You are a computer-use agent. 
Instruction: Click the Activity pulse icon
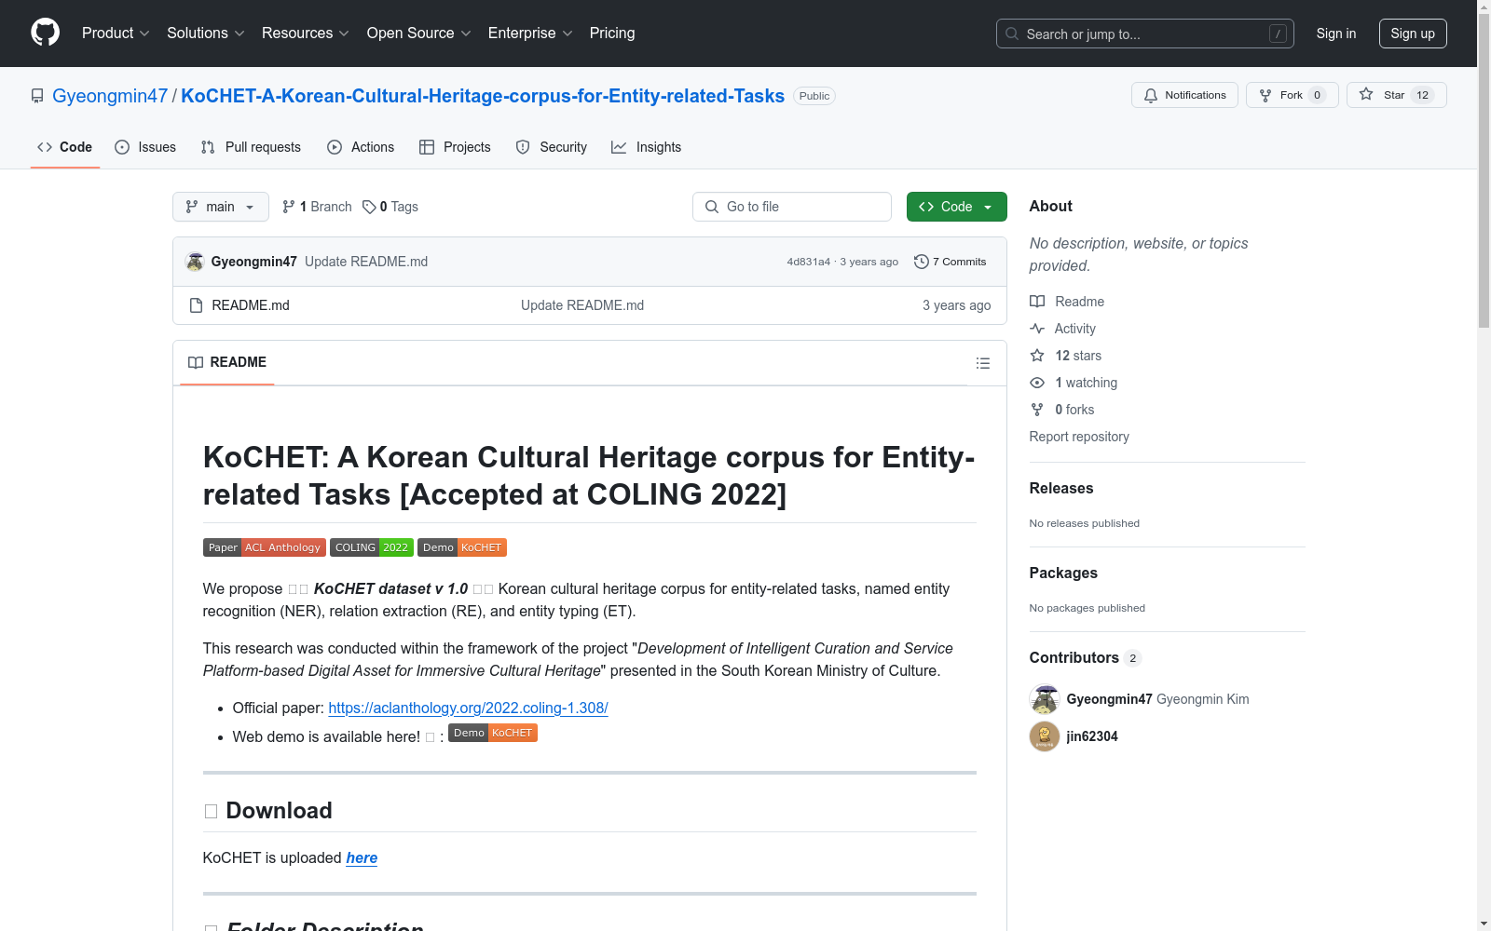[1037, 329]
